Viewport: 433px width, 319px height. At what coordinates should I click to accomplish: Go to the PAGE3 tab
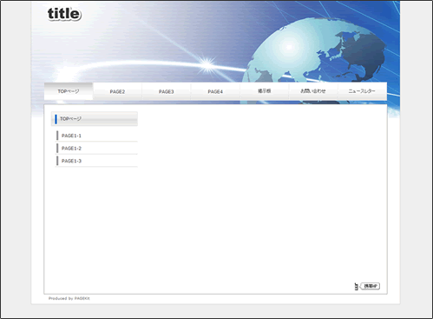[x=167, y=91]
